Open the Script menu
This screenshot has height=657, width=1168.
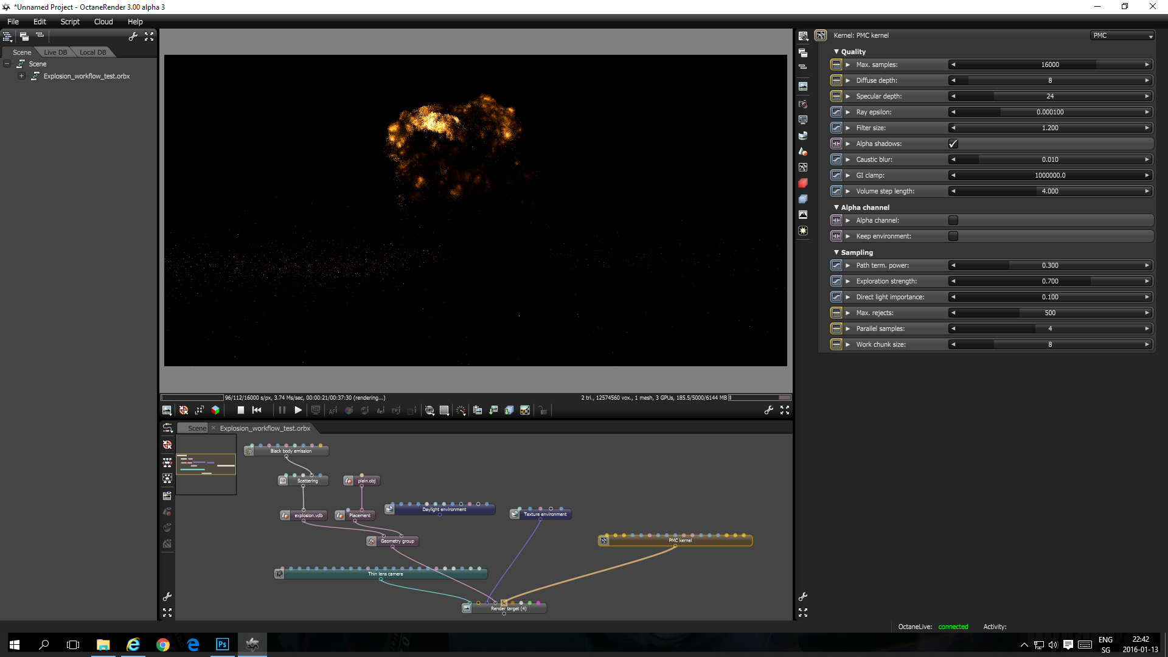click(x=70, y=21)
